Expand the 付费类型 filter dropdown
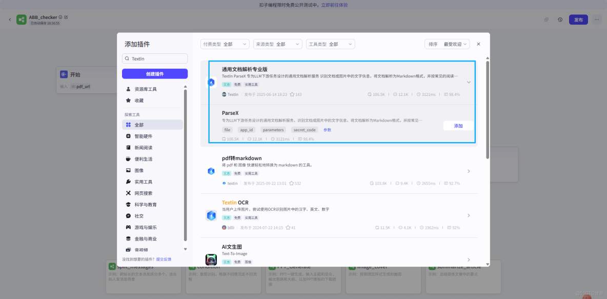Image resolution: width=607 pixels, height=299 pixels. [x=224, y=44]
